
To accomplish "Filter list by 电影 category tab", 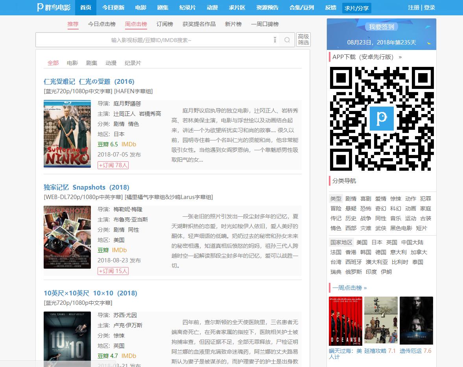I will tap(72, 63).
